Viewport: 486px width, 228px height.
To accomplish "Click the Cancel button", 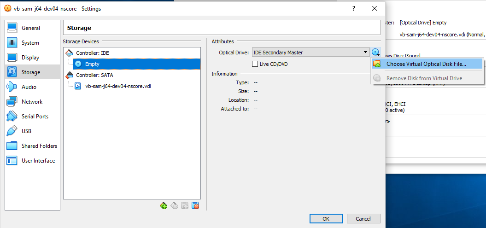I will (x=363, y=219).
